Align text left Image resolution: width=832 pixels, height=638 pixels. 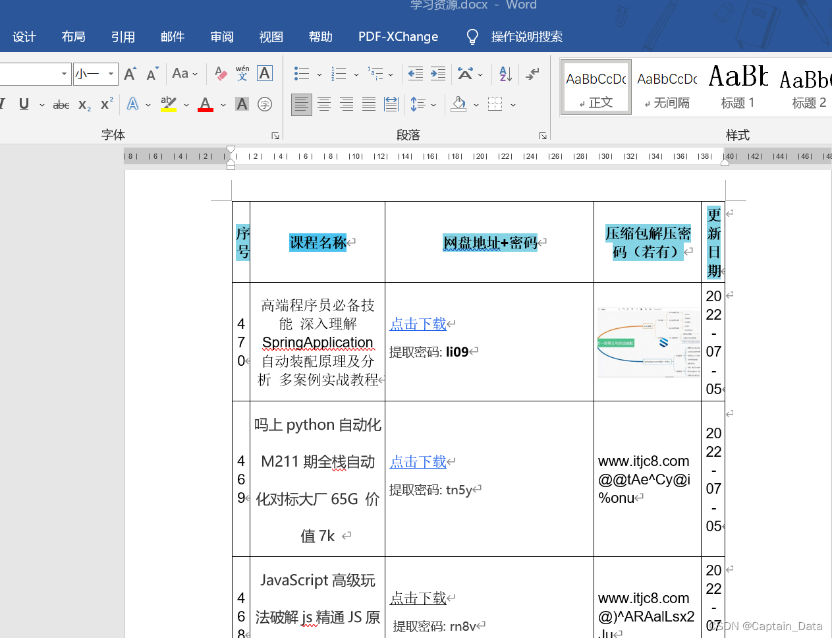302,104
